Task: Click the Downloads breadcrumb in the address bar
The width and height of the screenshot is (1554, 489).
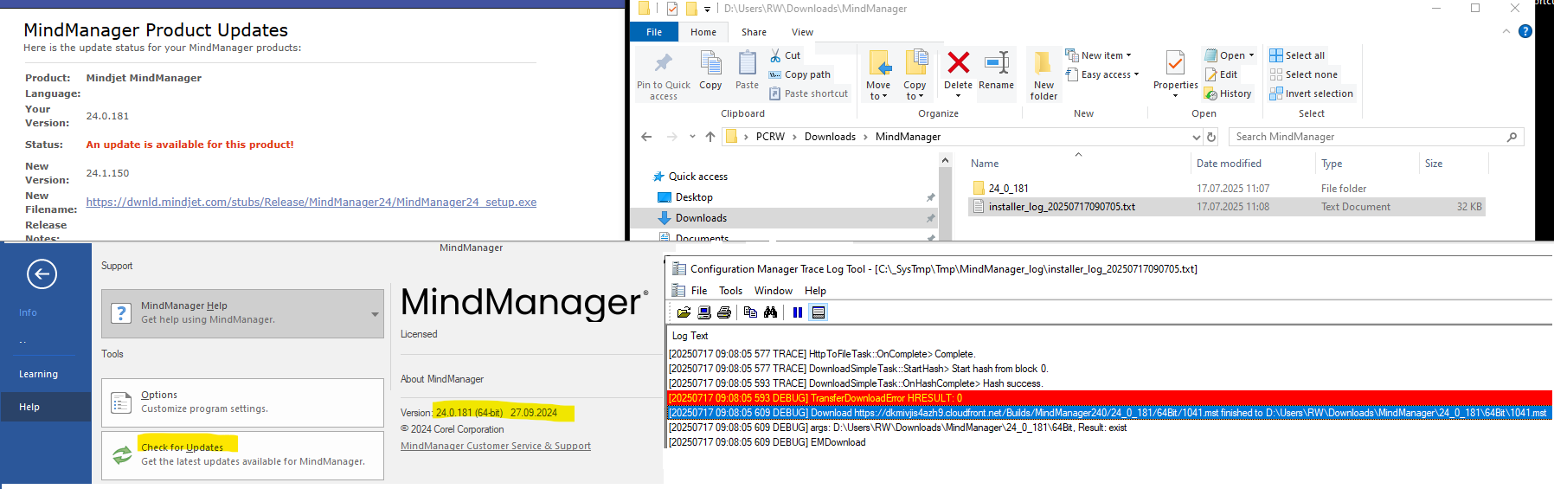Action: [x=830, y=137]
